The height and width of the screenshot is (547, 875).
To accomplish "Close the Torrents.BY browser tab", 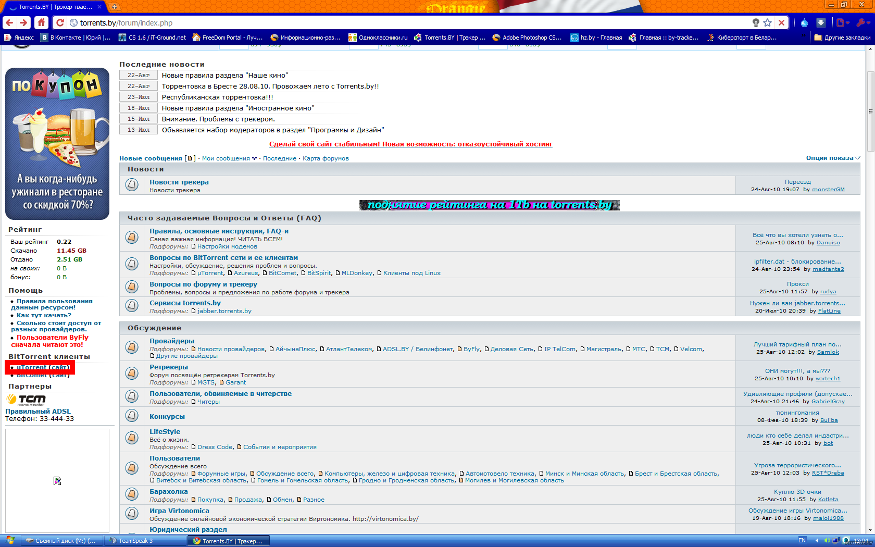I will pyautogui.click(x=99, y=7).
